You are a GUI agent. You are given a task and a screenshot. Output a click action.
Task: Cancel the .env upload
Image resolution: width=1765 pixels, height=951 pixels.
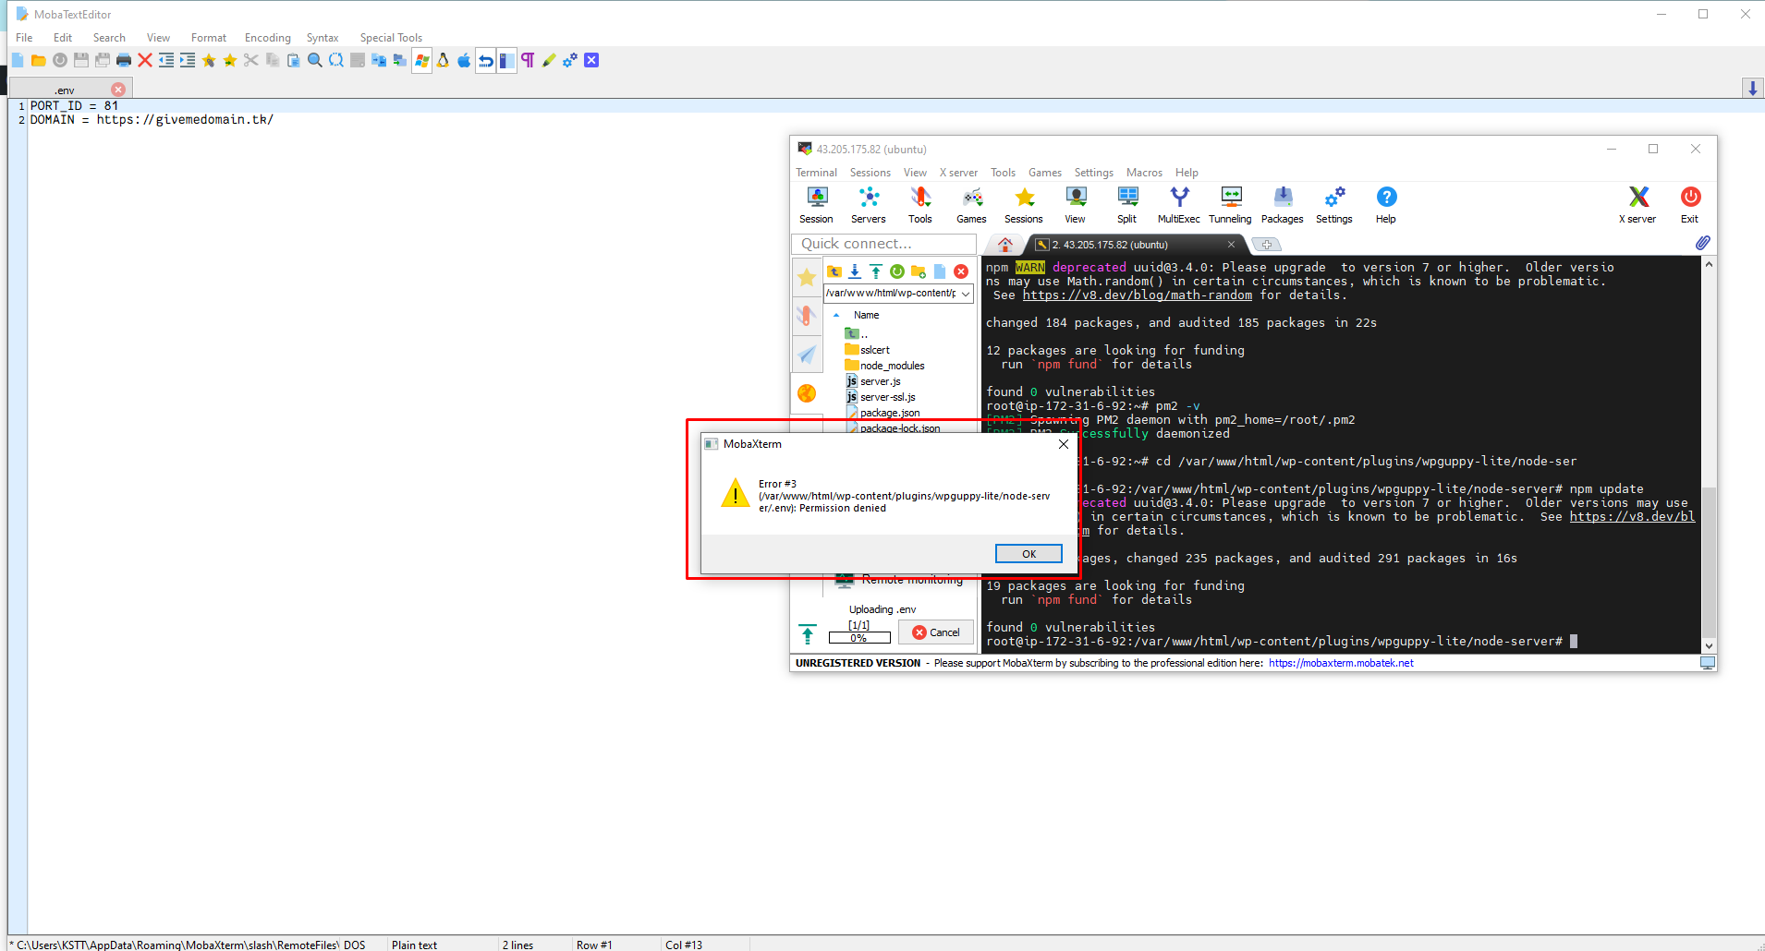[x=935, y=632]
